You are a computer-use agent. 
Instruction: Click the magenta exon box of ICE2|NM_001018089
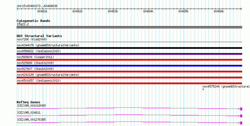pos(241,109)
